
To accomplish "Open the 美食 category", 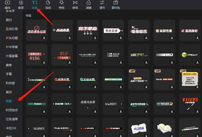I will click(9, 65).
